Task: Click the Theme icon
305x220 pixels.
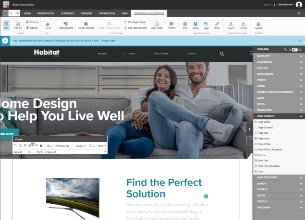Action: point(171,24)
